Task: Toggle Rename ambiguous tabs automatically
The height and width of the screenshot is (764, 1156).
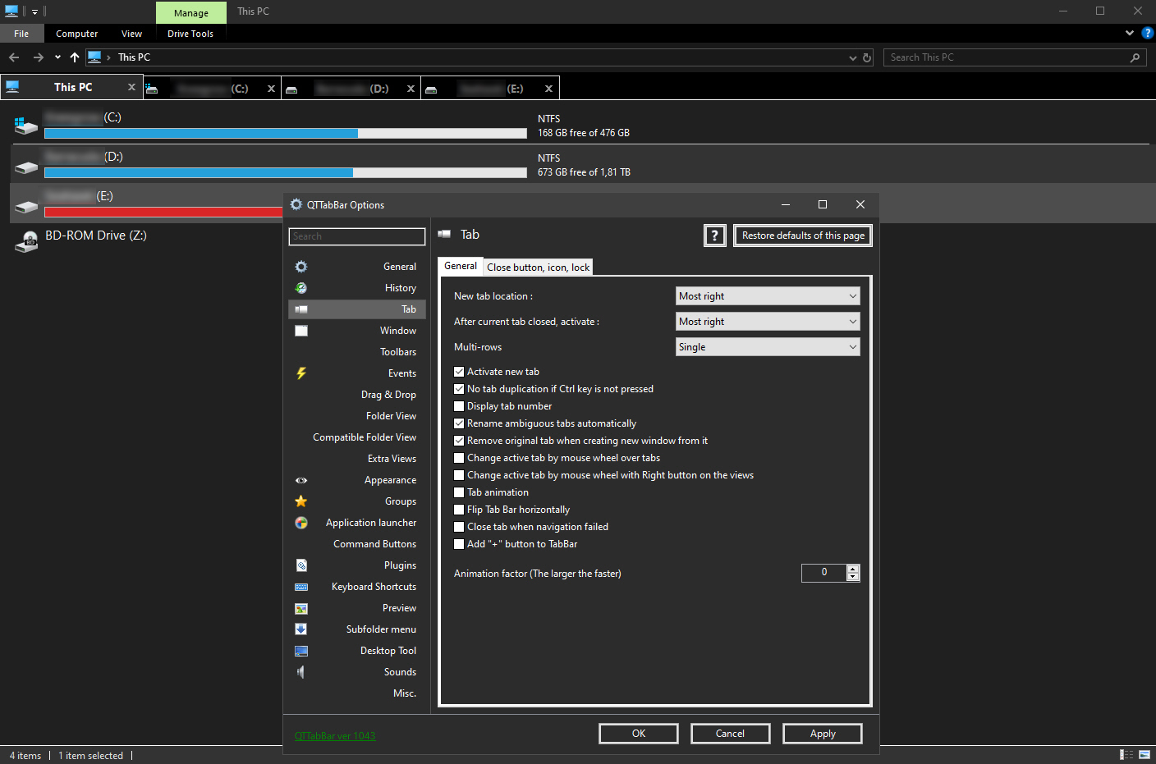Action: [459, 423]
